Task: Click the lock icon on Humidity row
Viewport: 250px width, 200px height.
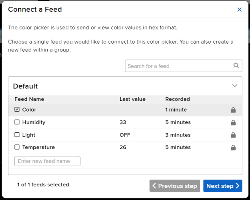Action: 233,122
